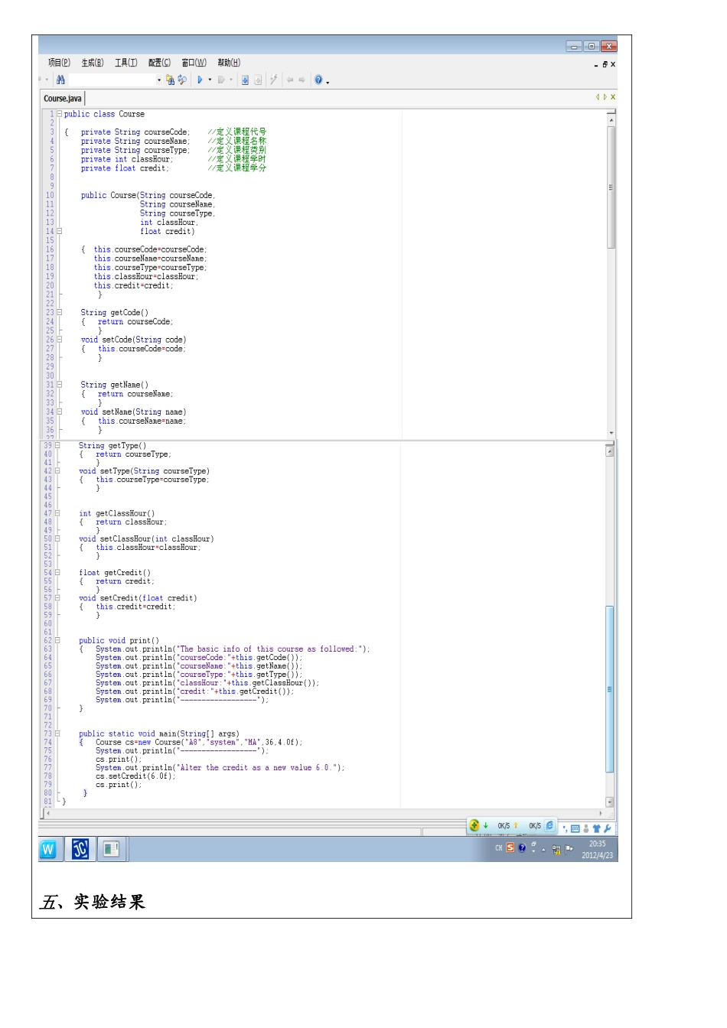Screen dimensions: 727x1028
Task: Open the dropdown arrow beside run button
Action: (x=210, y=80)
